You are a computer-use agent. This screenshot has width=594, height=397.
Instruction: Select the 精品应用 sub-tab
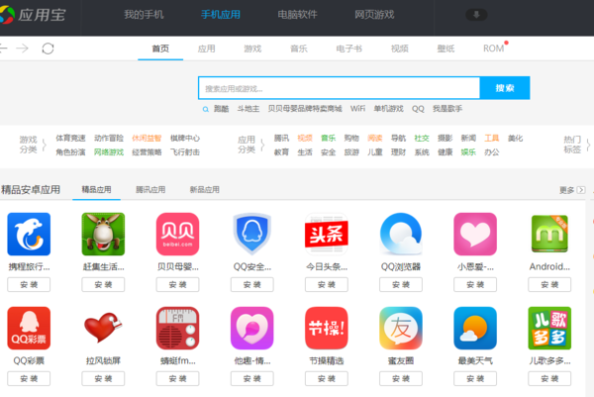[x=97, y=189]
